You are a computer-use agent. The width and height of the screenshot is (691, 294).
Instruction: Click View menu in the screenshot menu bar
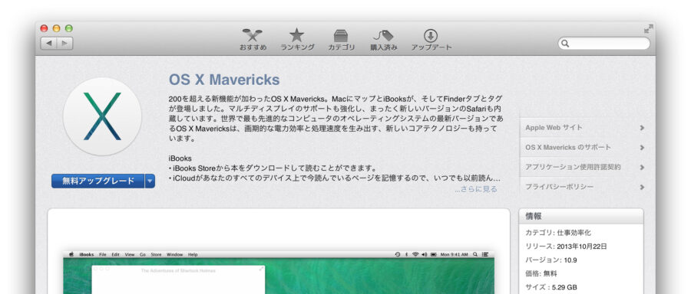[x=130, y=254]
